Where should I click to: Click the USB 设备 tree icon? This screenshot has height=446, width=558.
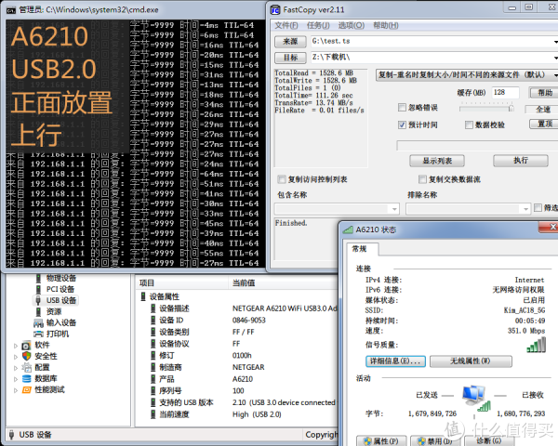click(38, 300)
